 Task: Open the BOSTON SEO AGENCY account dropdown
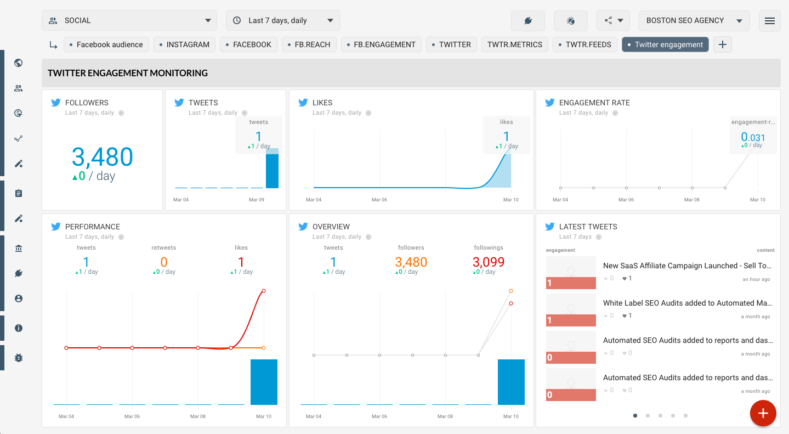click(x=694, y=20)
